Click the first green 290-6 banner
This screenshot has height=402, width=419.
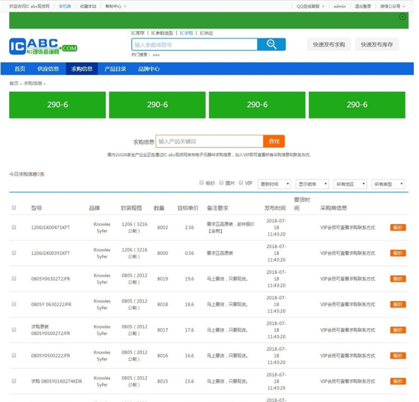[x=58, y=105]
